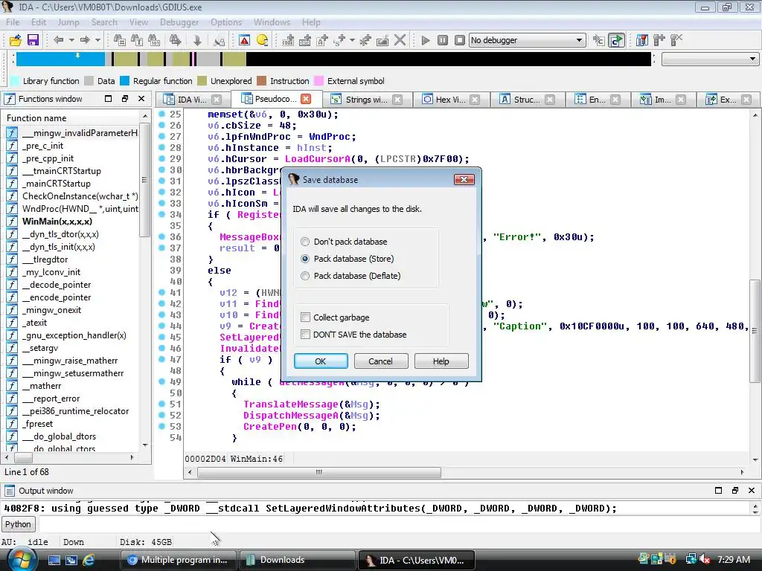Click the Open file folder icon
The height and width of the screenshot is (571, 762).
(15, 40)
